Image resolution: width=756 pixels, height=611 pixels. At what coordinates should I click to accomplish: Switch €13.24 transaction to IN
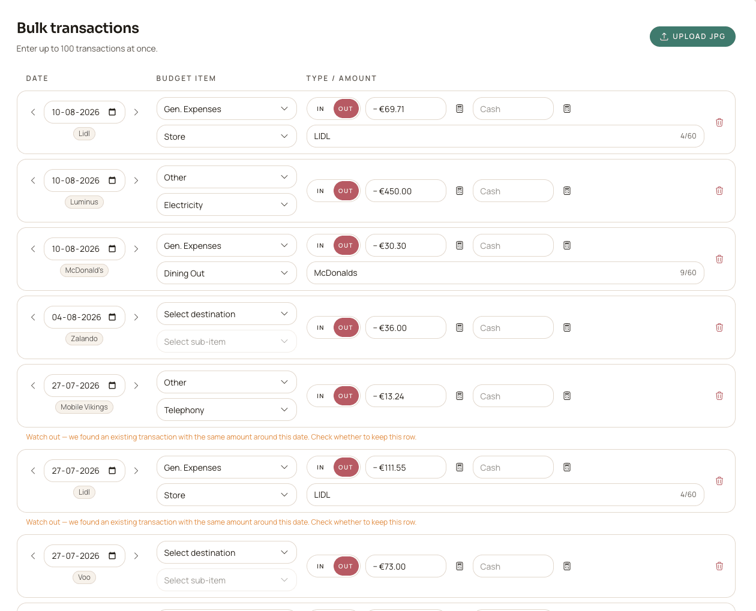[x=320, y=396]
